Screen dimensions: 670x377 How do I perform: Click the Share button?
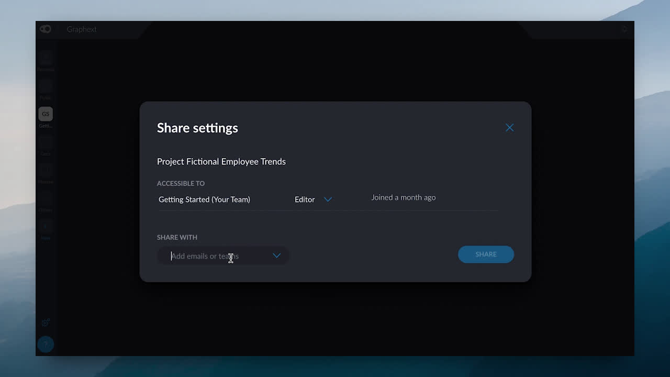click(486, 254)
